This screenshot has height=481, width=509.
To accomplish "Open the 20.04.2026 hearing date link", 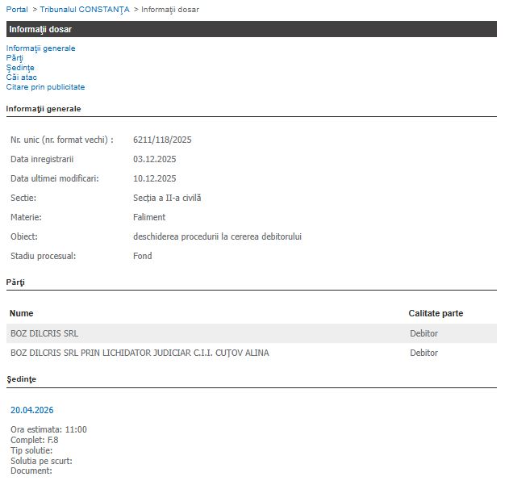I will tap(32, 410).
